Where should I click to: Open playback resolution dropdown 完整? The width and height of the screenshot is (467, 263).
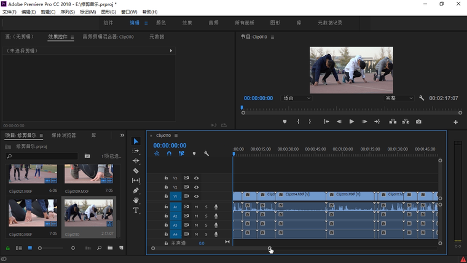(399, 98)
